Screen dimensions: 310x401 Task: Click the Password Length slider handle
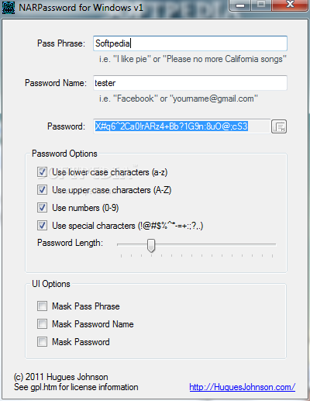pyautogui.click(x=151, y=245)
